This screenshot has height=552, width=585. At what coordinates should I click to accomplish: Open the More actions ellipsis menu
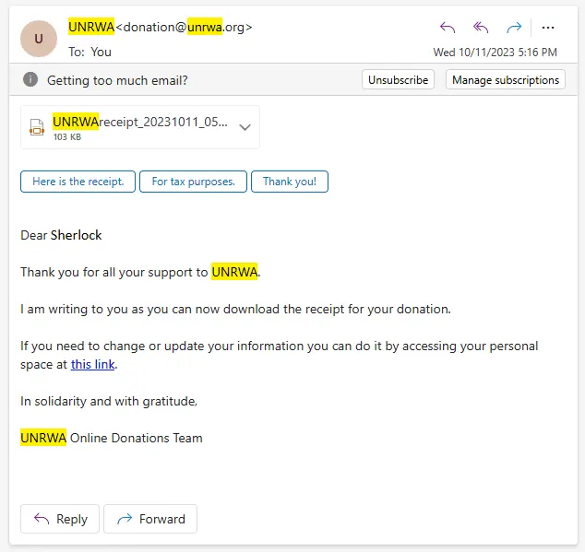[x=548, y=28]
